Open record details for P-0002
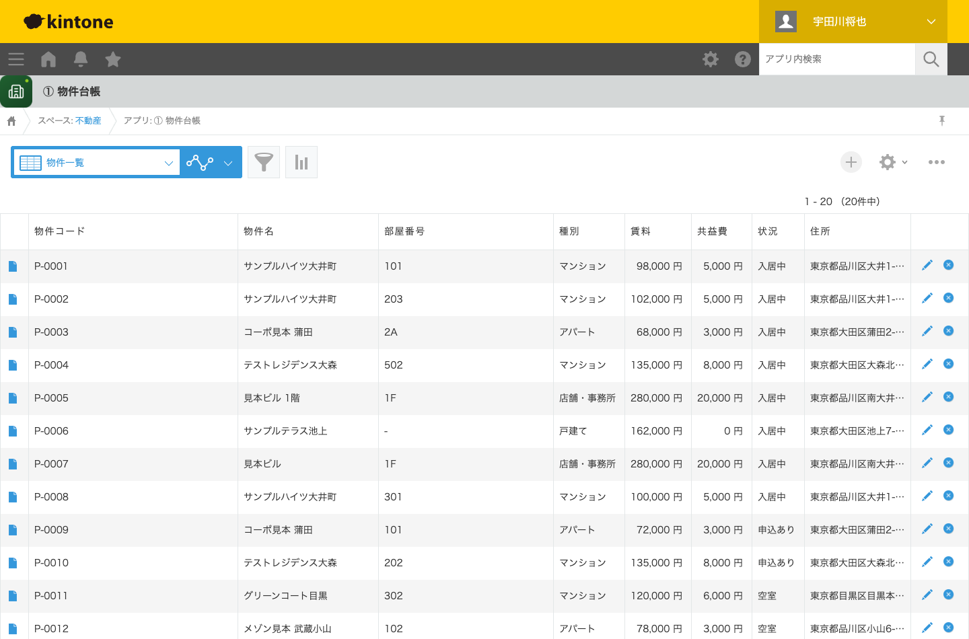The height and width of the screenshot is (639, 969). (13, 299)
